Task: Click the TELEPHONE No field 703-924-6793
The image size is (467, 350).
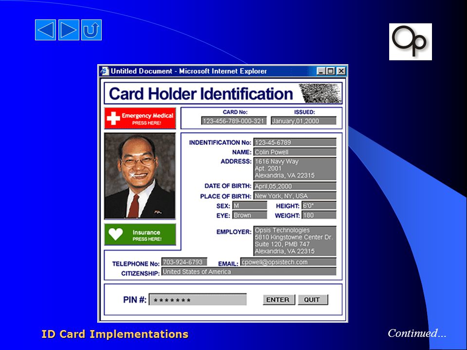Action: pyautogui.click(x=184, y=262)
